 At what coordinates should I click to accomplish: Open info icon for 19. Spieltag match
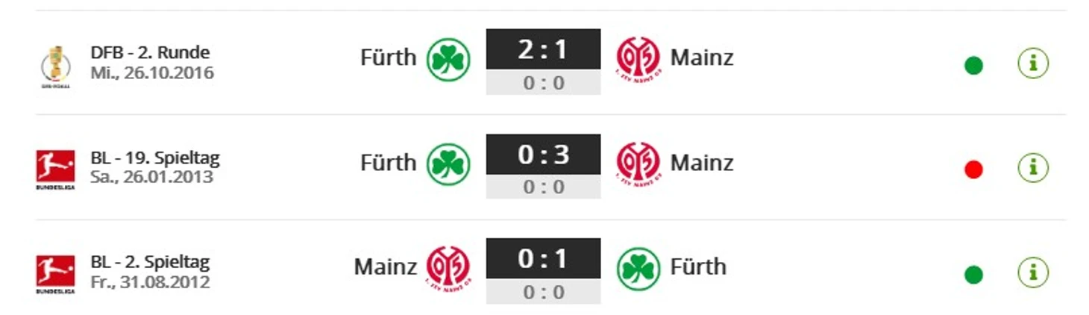click(1033, 168)
